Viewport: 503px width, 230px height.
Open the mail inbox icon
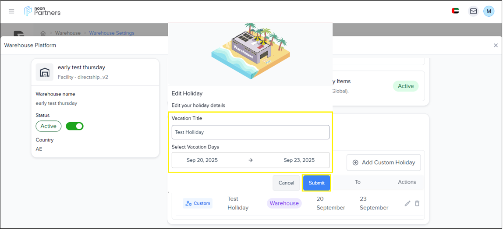pyautogui.click(x=473, y=11)
